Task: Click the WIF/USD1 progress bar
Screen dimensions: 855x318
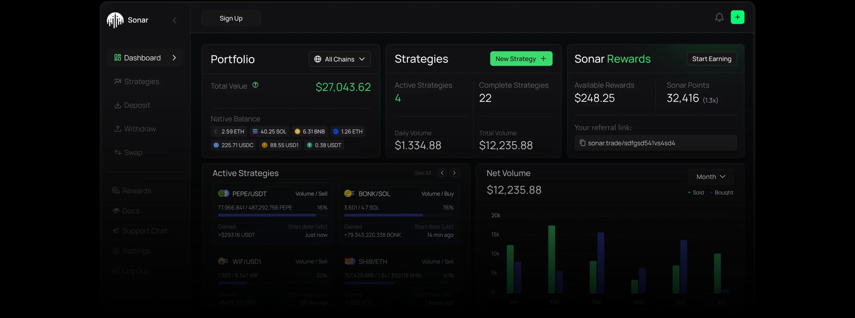Action: [x=273, y=283]
